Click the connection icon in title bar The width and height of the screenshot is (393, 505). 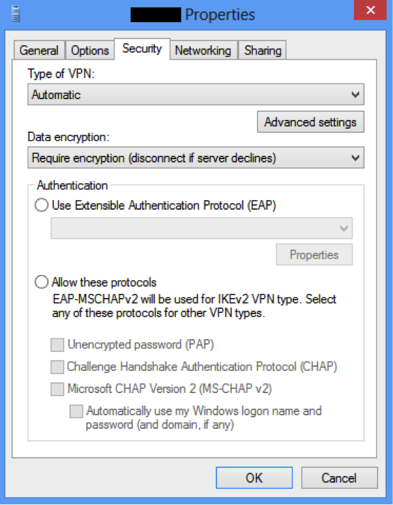[x=16, y=14]
